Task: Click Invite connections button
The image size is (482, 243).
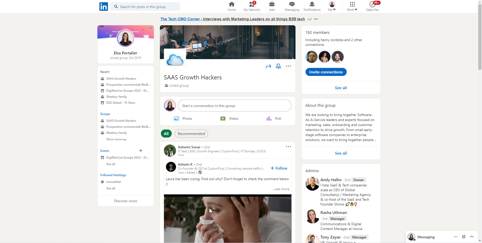Action: 326,72
